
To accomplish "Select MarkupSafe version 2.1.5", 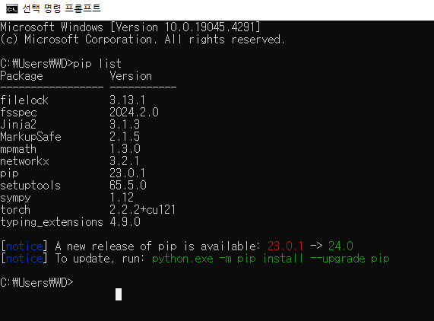I will pyautogui.click(x=125, y=137).
